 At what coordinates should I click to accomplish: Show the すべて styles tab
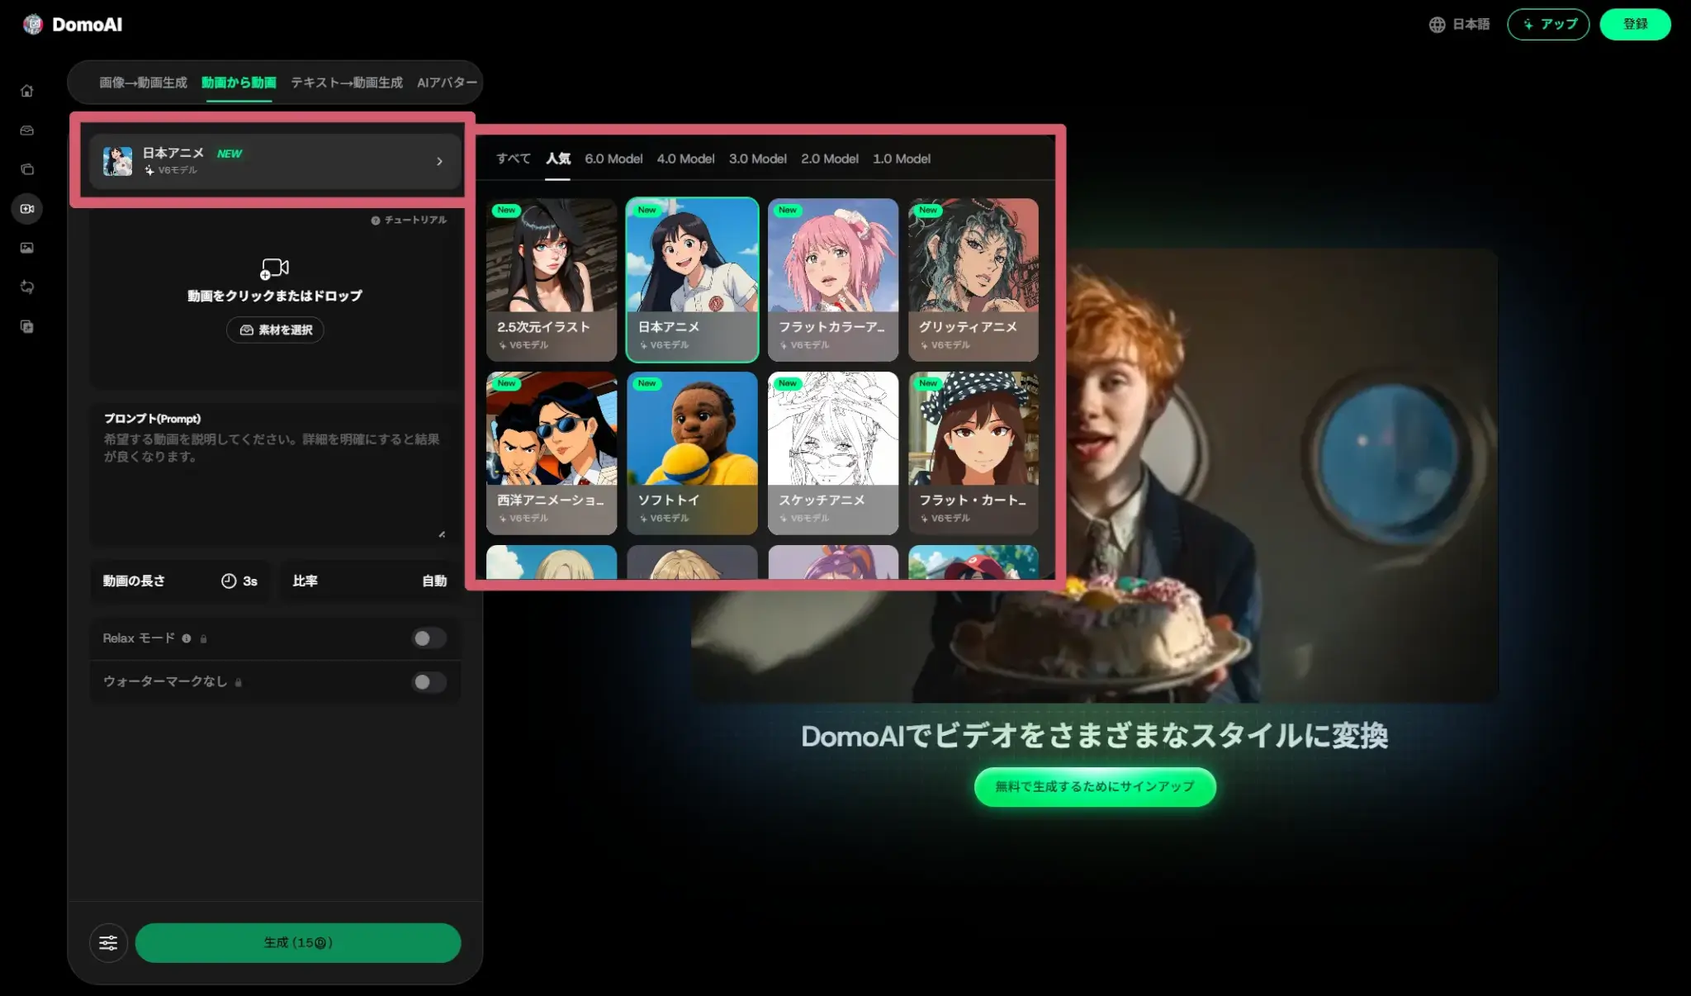513,159
